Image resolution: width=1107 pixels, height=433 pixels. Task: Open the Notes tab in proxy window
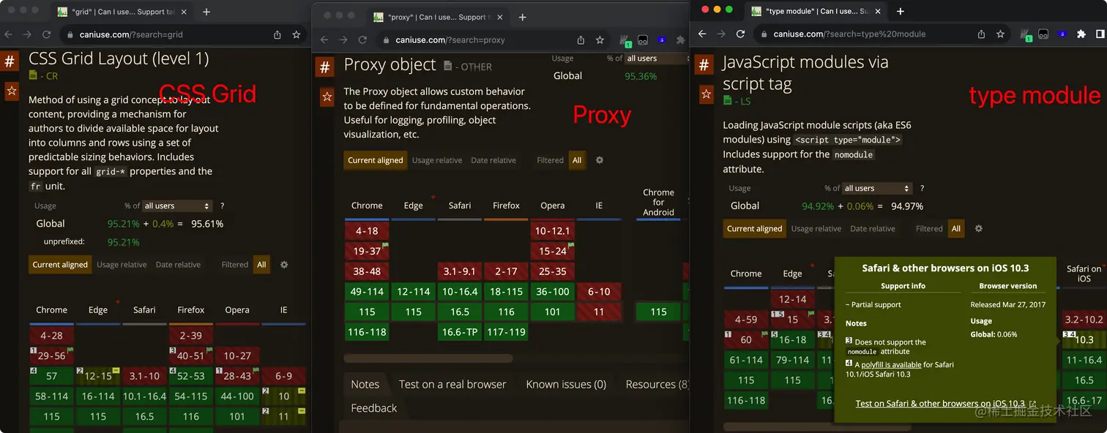(x=365, y=384)
